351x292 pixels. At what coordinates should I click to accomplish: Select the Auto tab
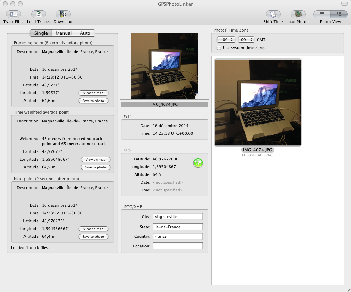85,33
